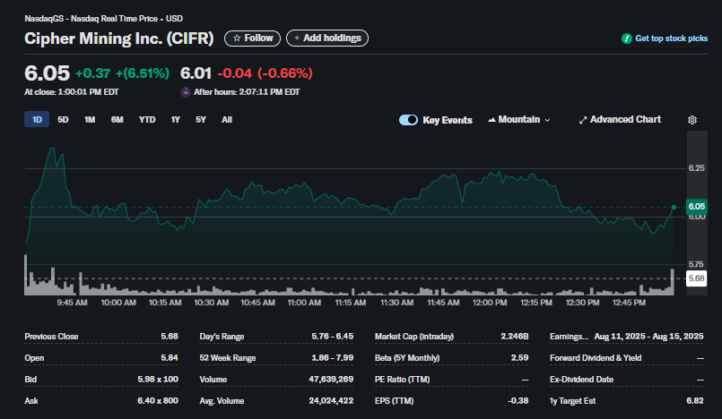Image resolution: width=722 pixels, height=419 pixels.
Task: Click Day's Range value 5.76 - 6.45
Action: (x=333, y=337)
